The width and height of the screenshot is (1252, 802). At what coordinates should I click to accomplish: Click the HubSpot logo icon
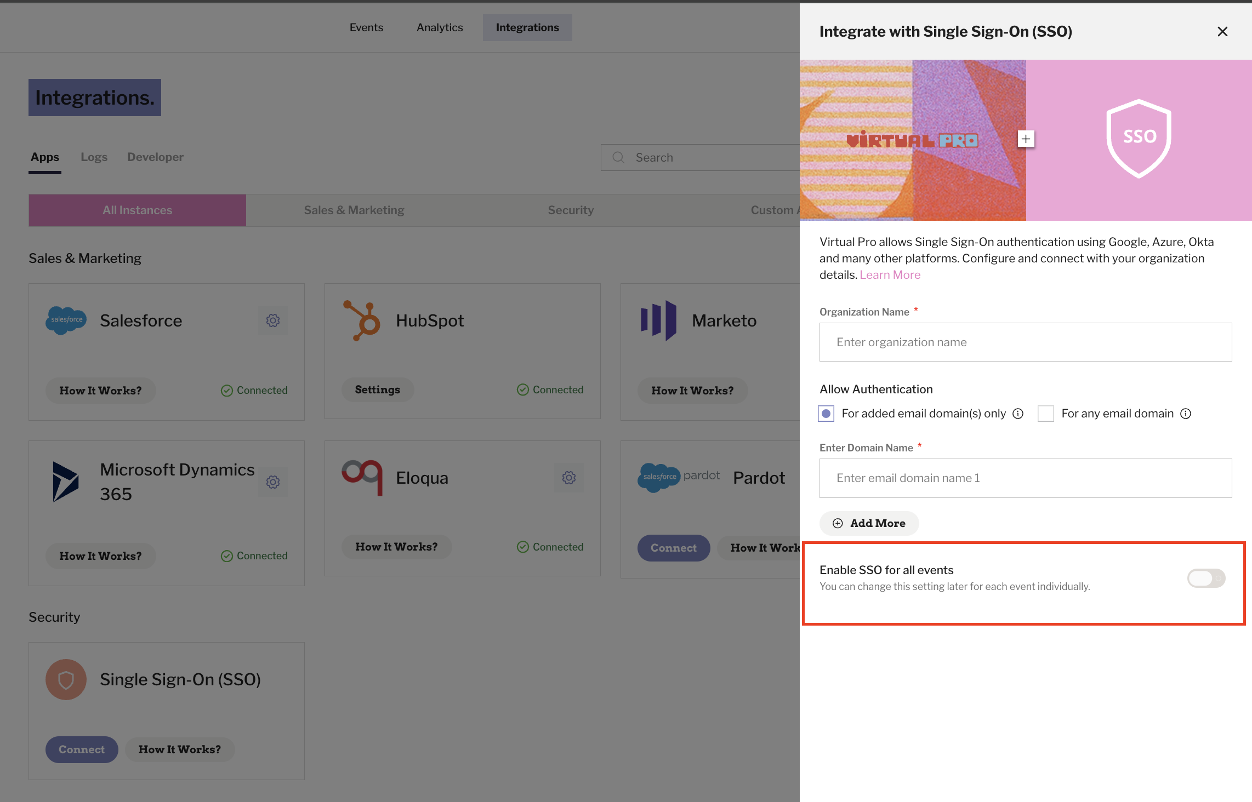pos(362,320)
